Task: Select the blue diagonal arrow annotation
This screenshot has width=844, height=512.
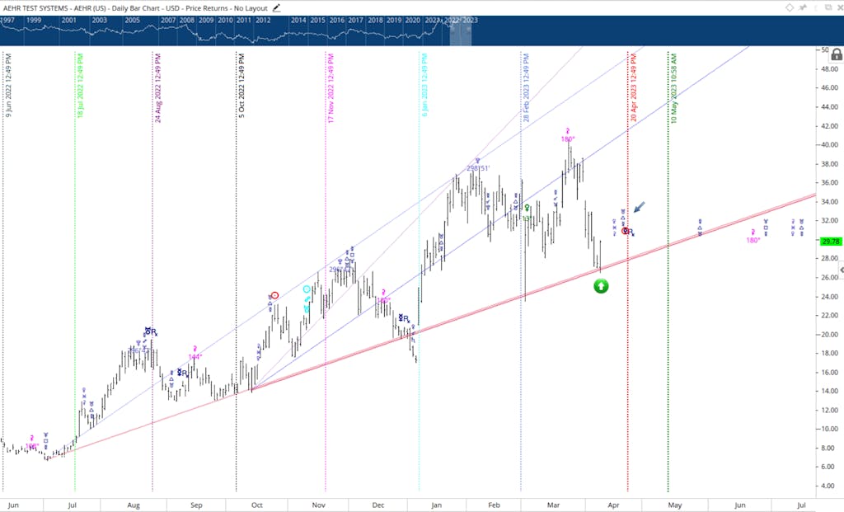Action: pos(640,207)
